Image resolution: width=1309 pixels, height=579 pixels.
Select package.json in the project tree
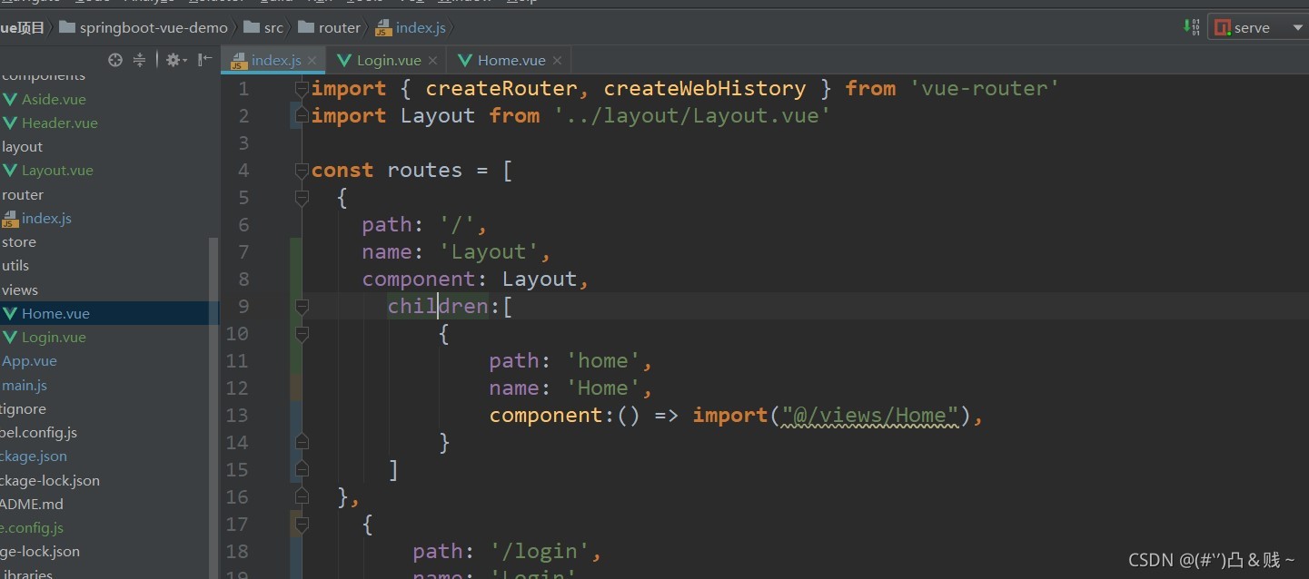pyautogui.click(x=34, y=456)
